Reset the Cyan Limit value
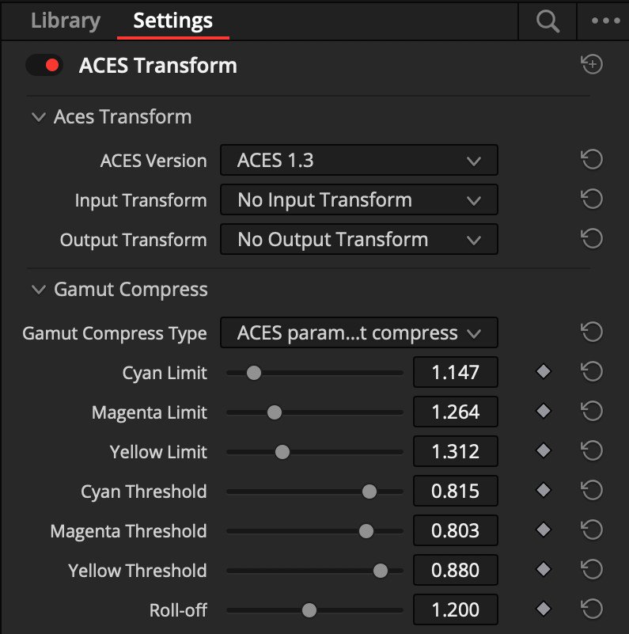629x634 pixels. pos(592,372)
